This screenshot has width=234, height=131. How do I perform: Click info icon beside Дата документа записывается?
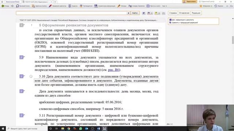coord(22,91)
